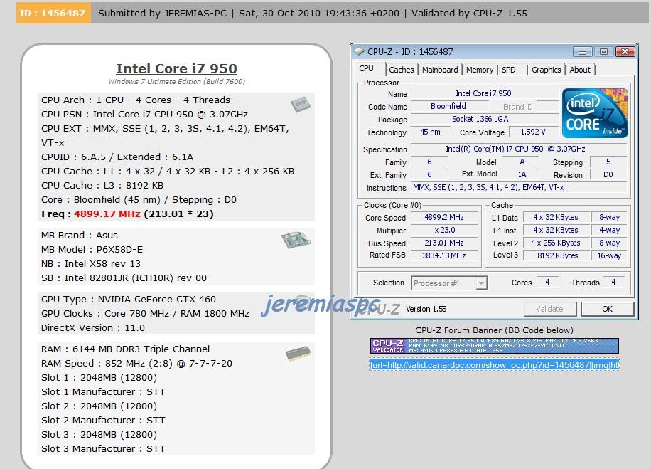Click the Revision value D0
The height and width of the screenshot is (469, 651).
608,174
